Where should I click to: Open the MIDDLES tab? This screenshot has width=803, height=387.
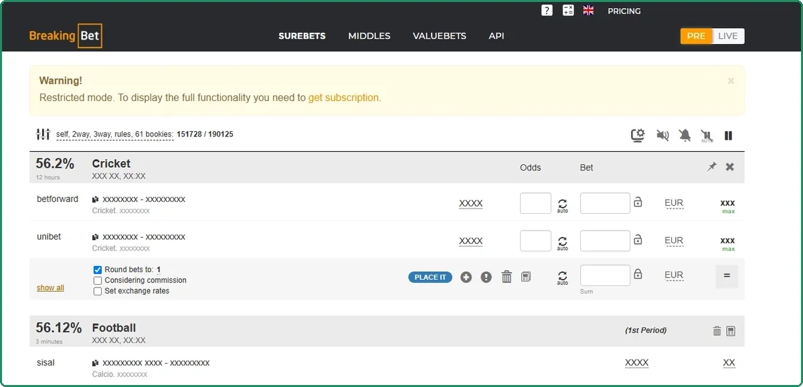tap(369, 36)
